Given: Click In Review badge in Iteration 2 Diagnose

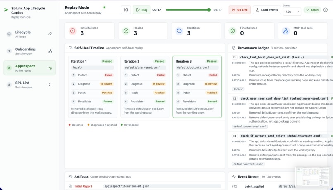Looking at the screenshot, I should point(159,84).
